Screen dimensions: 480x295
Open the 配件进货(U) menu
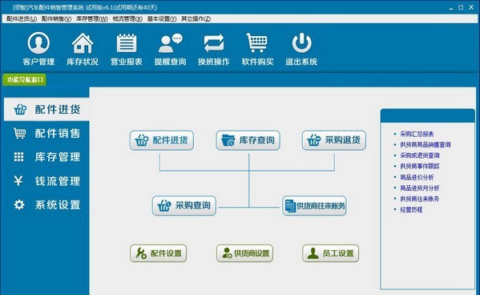(22, 18)
